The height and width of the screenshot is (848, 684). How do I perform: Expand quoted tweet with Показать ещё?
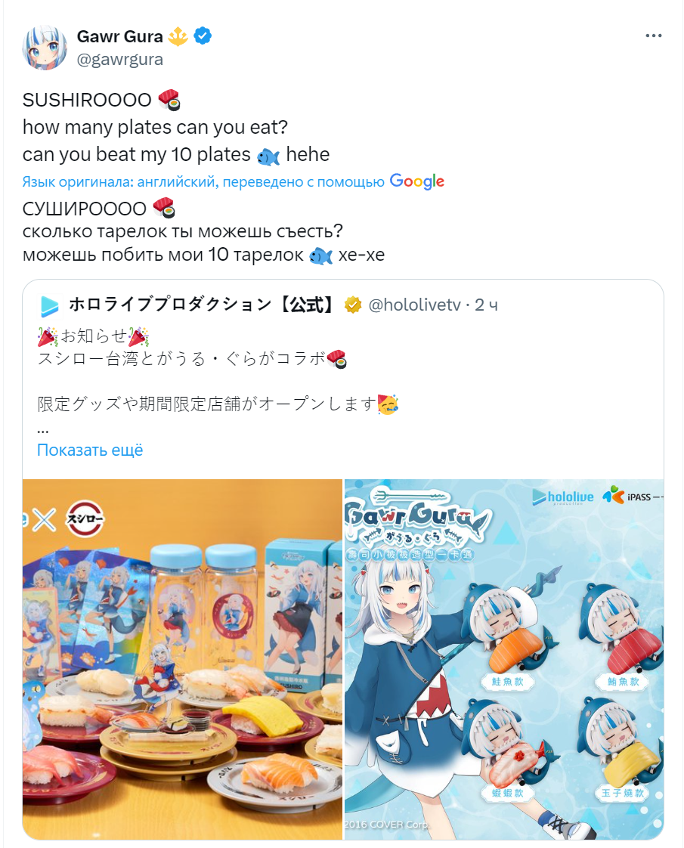pos(90,450)
